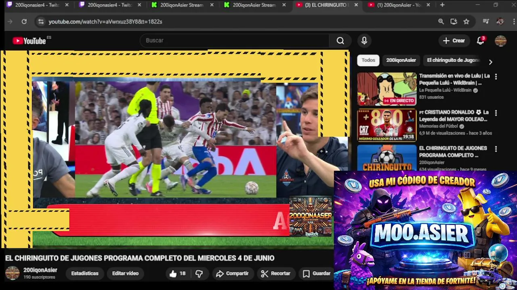
Task: Click La Pequeña Lulú - WildBrain channel name
Action: [445, 90]
